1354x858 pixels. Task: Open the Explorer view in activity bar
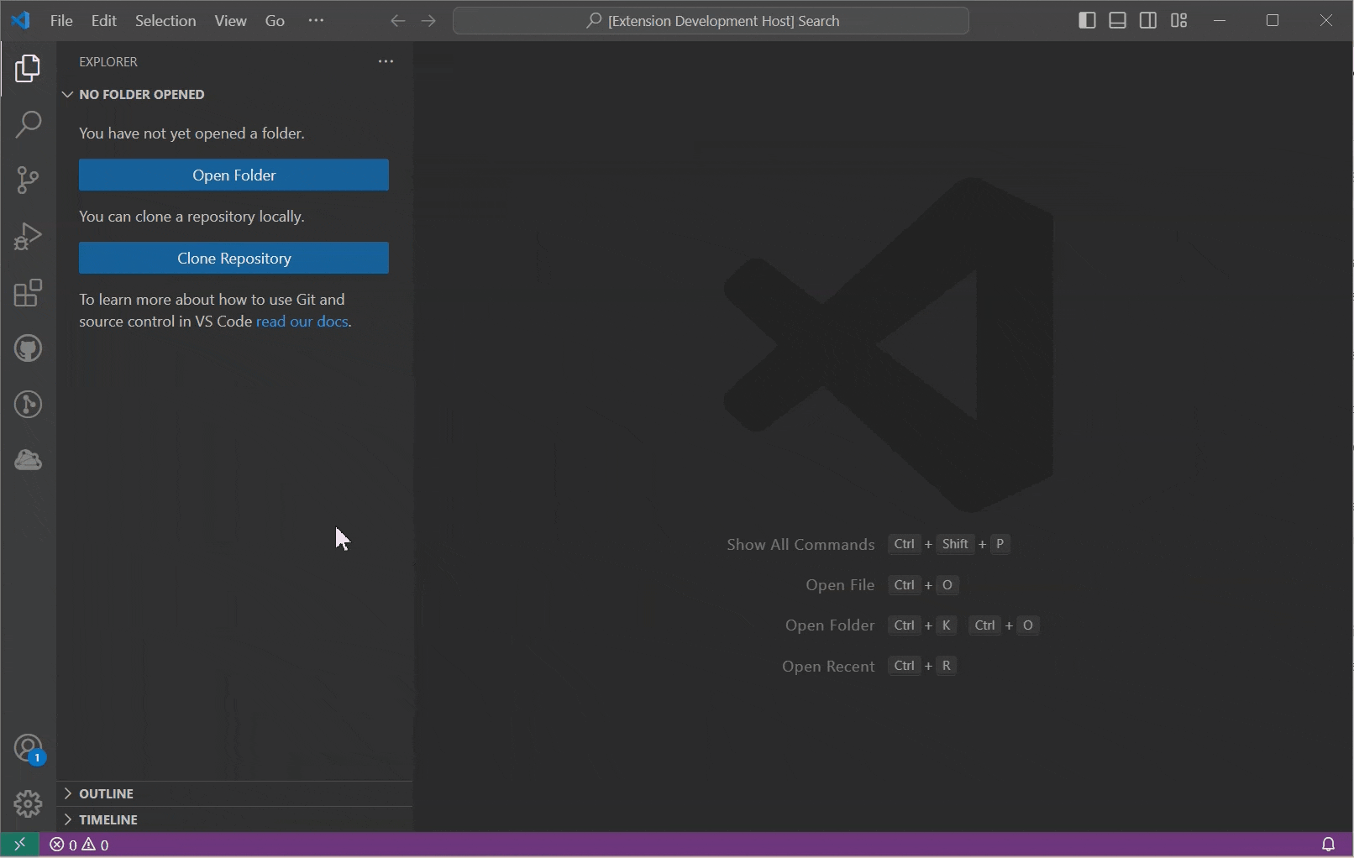28,68
